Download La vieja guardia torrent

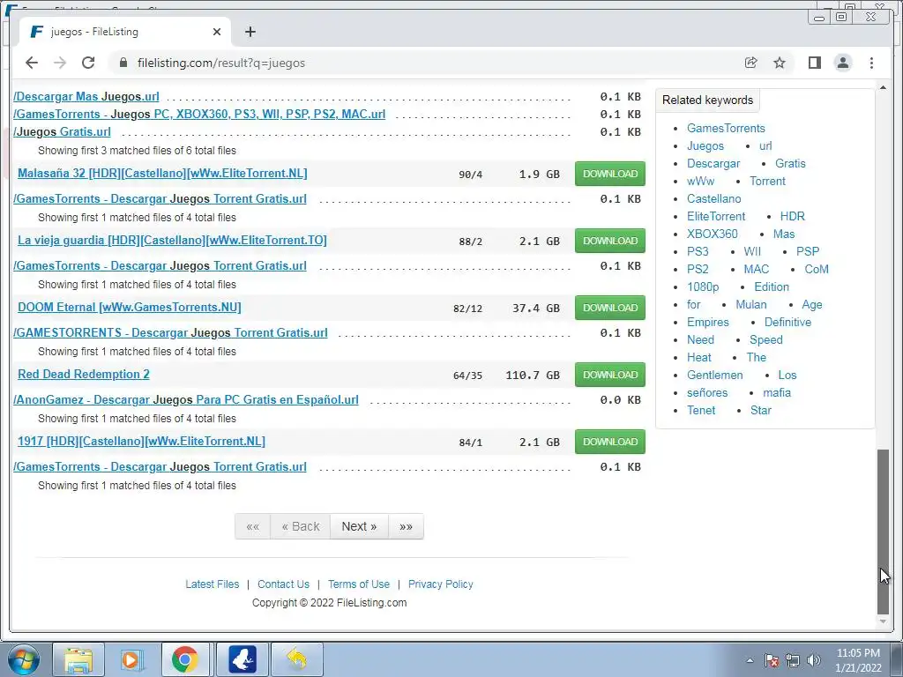pyautogui.click(x=610, y=241)
